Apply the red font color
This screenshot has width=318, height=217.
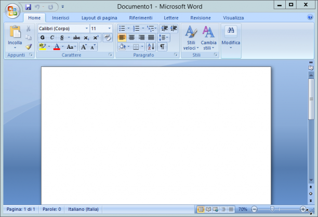point(57,47)
